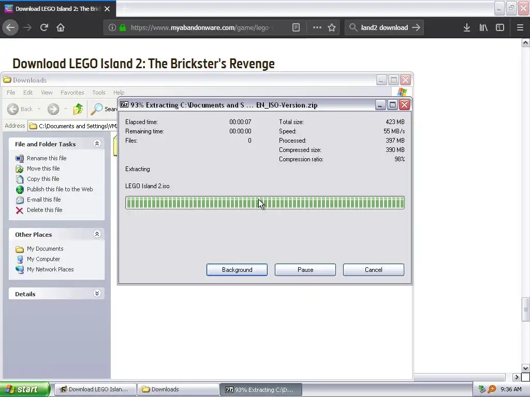Click Background button in 7-Zip dialog
The image size is (530, 397).
(237, 270)
